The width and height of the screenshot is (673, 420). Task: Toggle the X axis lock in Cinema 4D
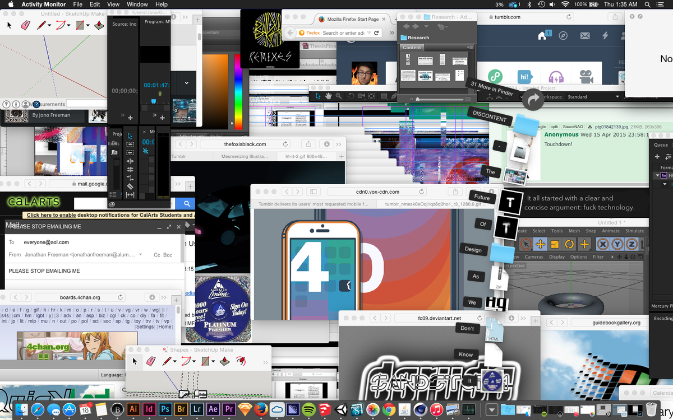pos(603,244)
